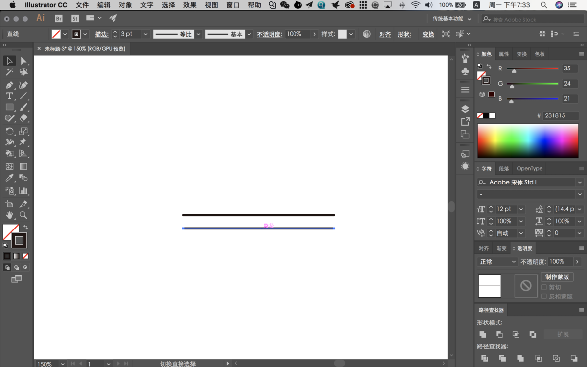
Task: Switch to the 段落 paragraph tab
Action: tap(504, 169)
